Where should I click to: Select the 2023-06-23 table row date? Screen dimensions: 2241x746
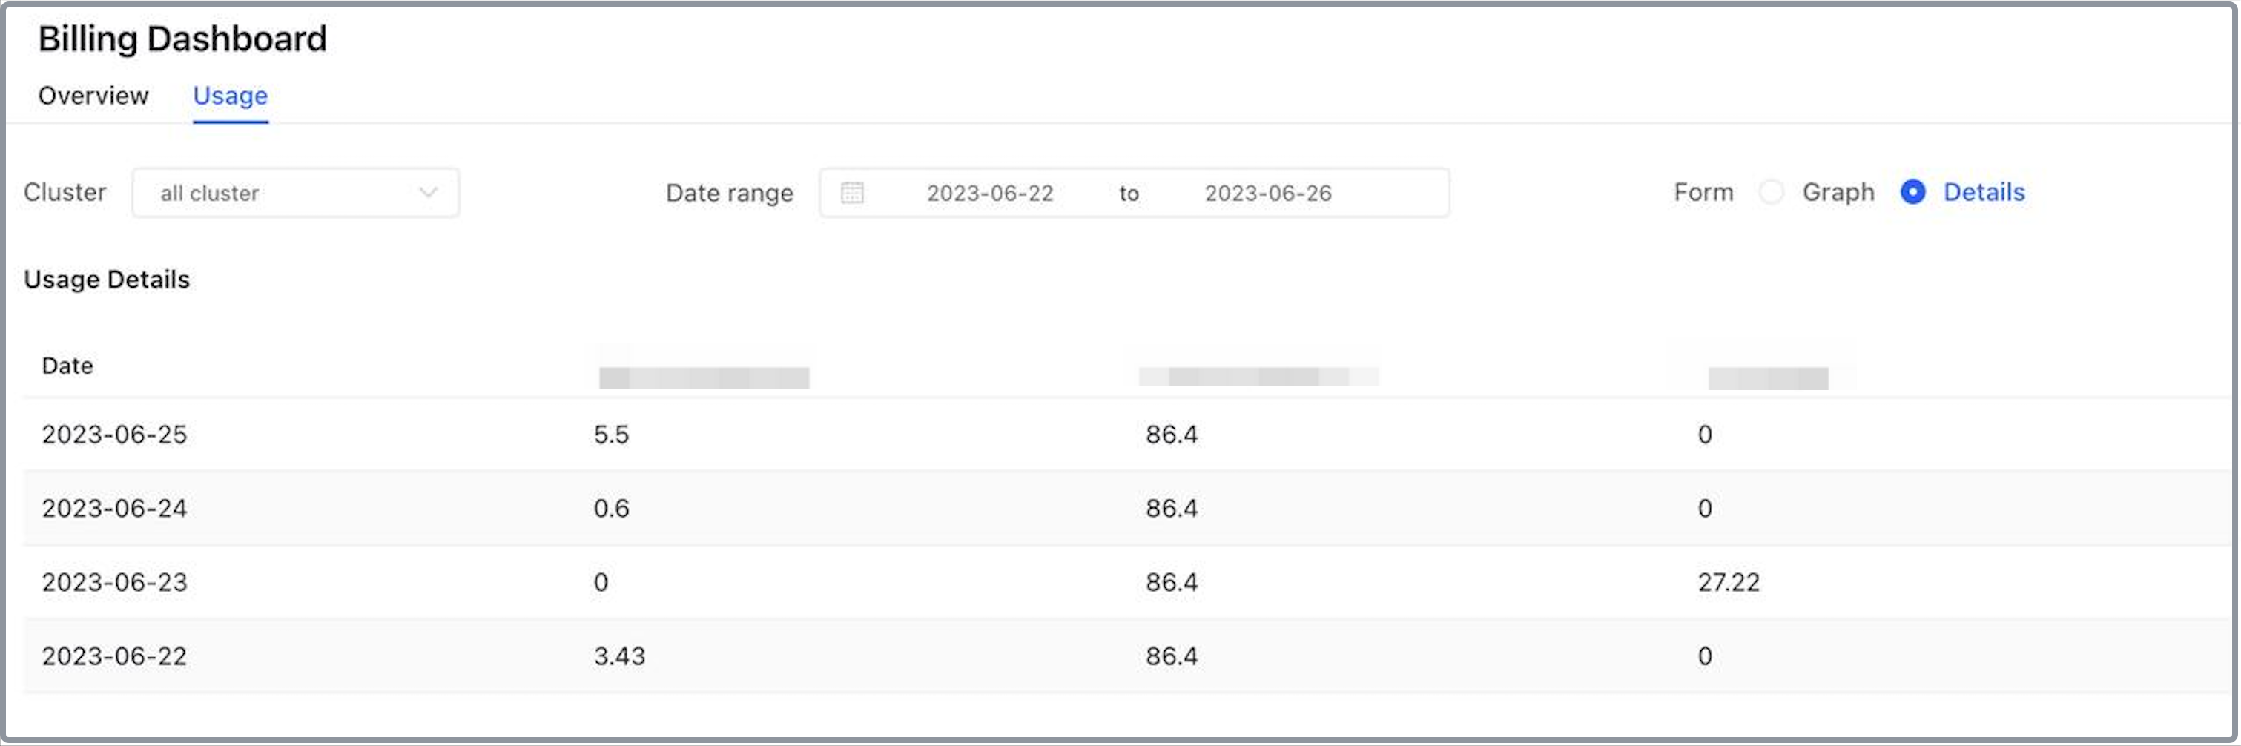coord(114,583)
